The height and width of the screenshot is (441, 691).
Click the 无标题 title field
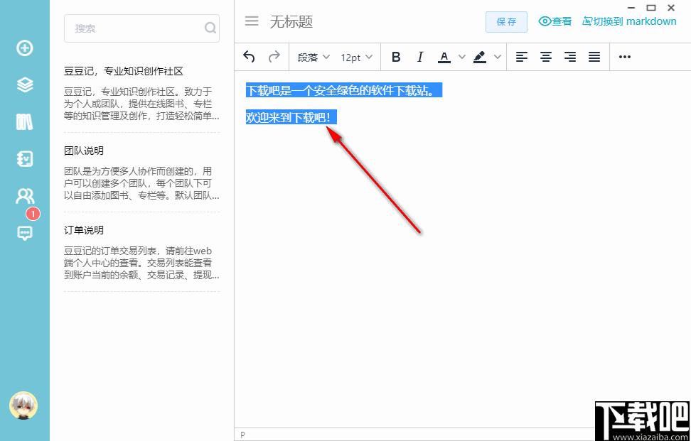point(291,21)
